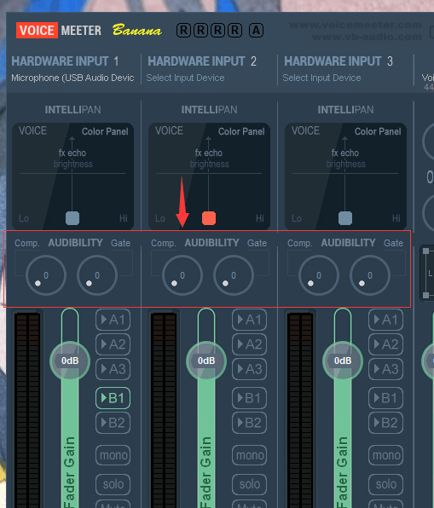Click Comp. knob of Hardware Input 2
Screen dimensions: 434x508
pos(182,275)
